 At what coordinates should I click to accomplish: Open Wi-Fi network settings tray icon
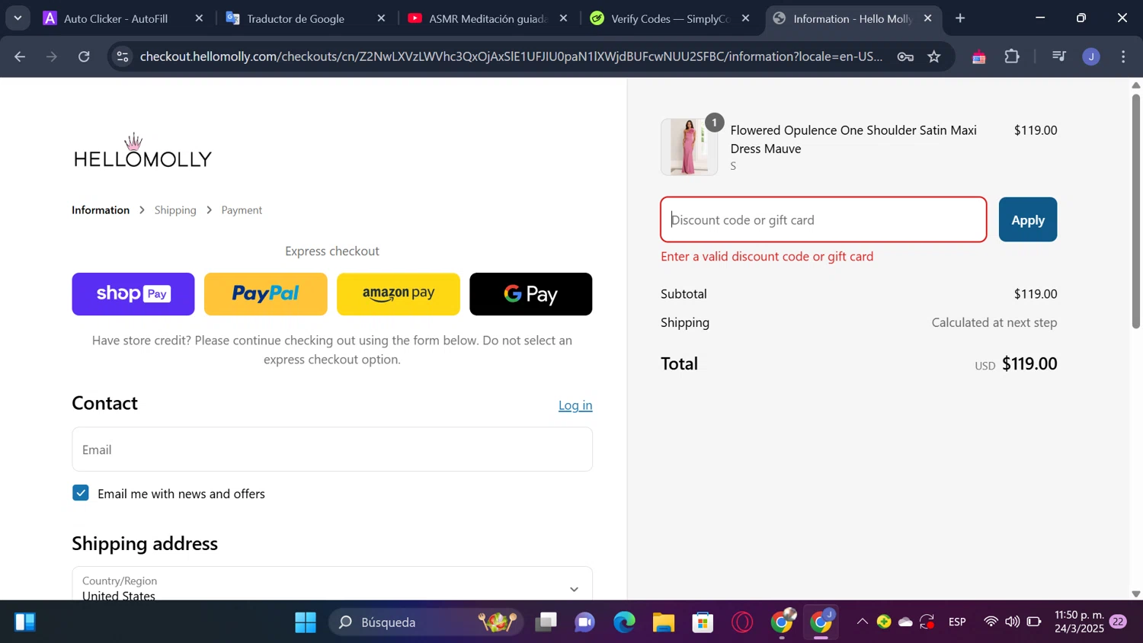[x=991, y=622]
